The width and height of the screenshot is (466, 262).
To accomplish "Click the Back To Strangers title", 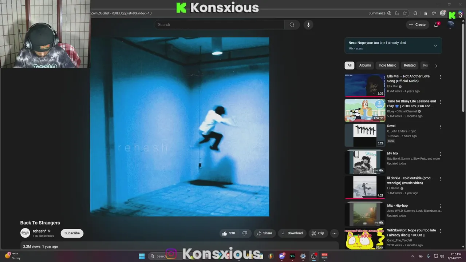I will pyautogui.click(x=40, y=223).
